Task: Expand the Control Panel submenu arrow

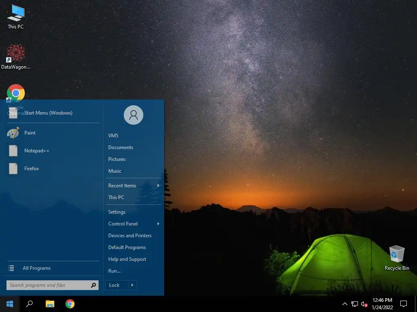Action: point(158,224)
